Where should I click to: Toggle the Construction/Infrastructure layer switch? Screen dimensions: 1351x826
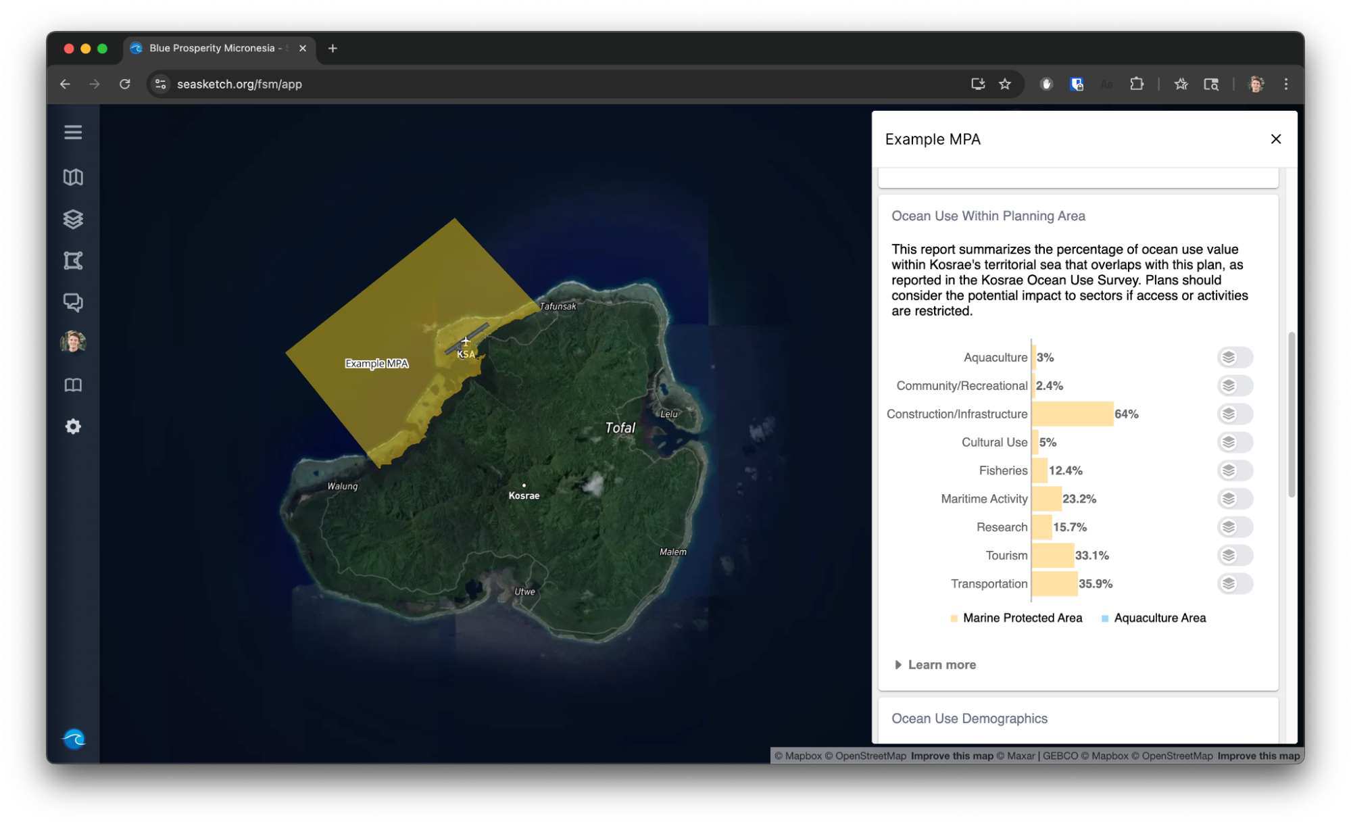[x=1235, y=414]
